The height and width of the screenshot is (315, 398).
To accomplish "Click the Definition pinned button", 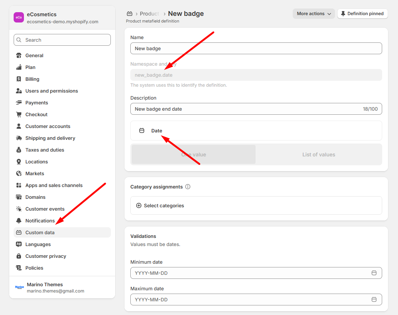I will (x=362, y=14).
